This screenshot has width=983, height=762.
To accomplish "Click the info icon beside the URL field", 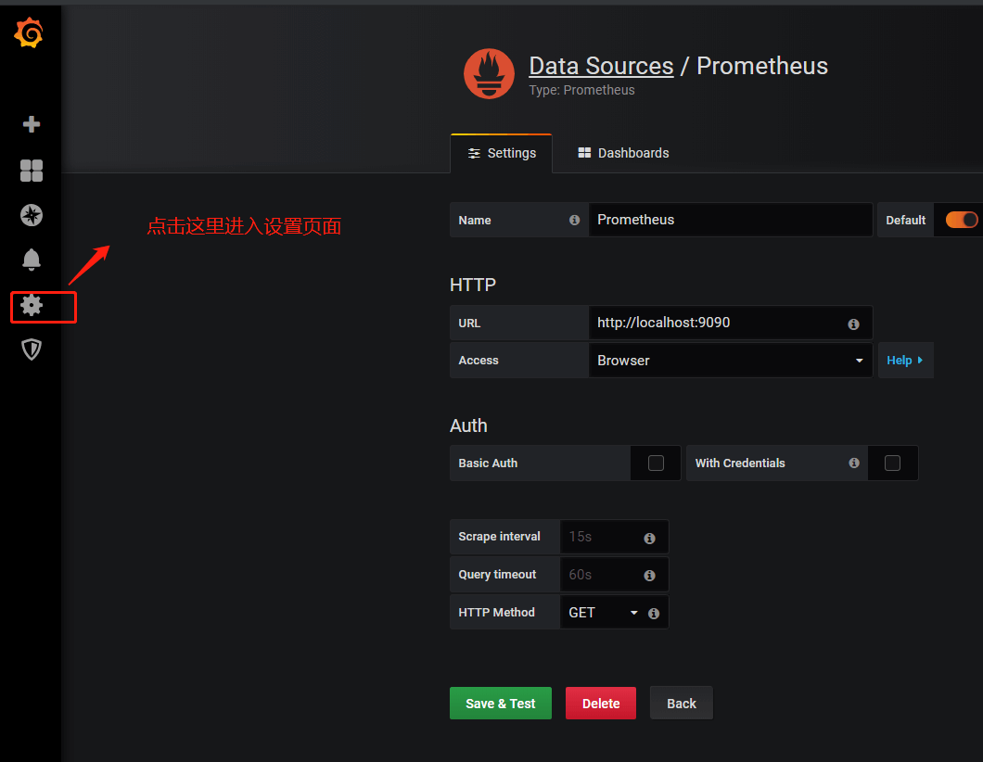I will 852,323.
